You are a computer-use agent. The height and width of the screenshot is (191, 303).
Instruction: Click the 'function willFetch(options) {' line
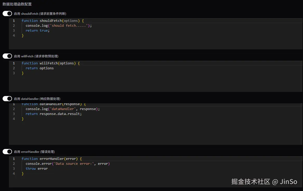51,63
